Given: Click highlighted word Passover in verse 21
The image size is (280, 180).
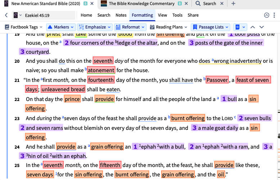Looking at the screenshot, I should point(217,80).
